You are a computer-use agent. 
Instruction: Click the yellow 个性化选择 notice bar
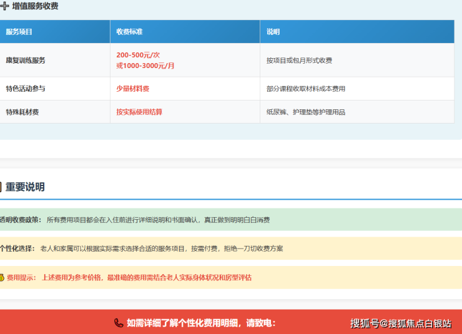coord(231,248)
